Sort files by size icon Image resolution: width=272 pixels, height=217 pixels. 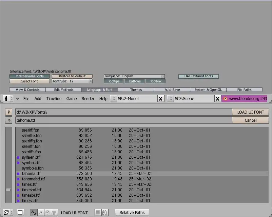54,213
